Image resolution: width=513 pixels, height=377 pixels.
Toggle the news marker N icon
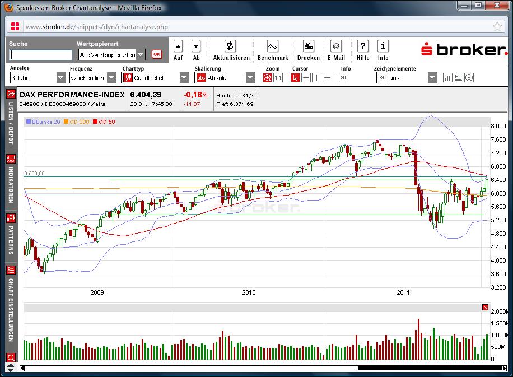pos(458,77)
